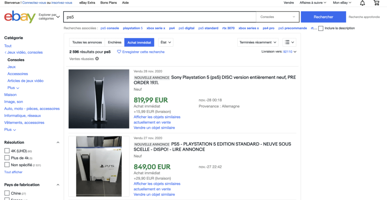Select the Jeux category
This screenshot has width=387, height=200.
click(x=11, y=67)
